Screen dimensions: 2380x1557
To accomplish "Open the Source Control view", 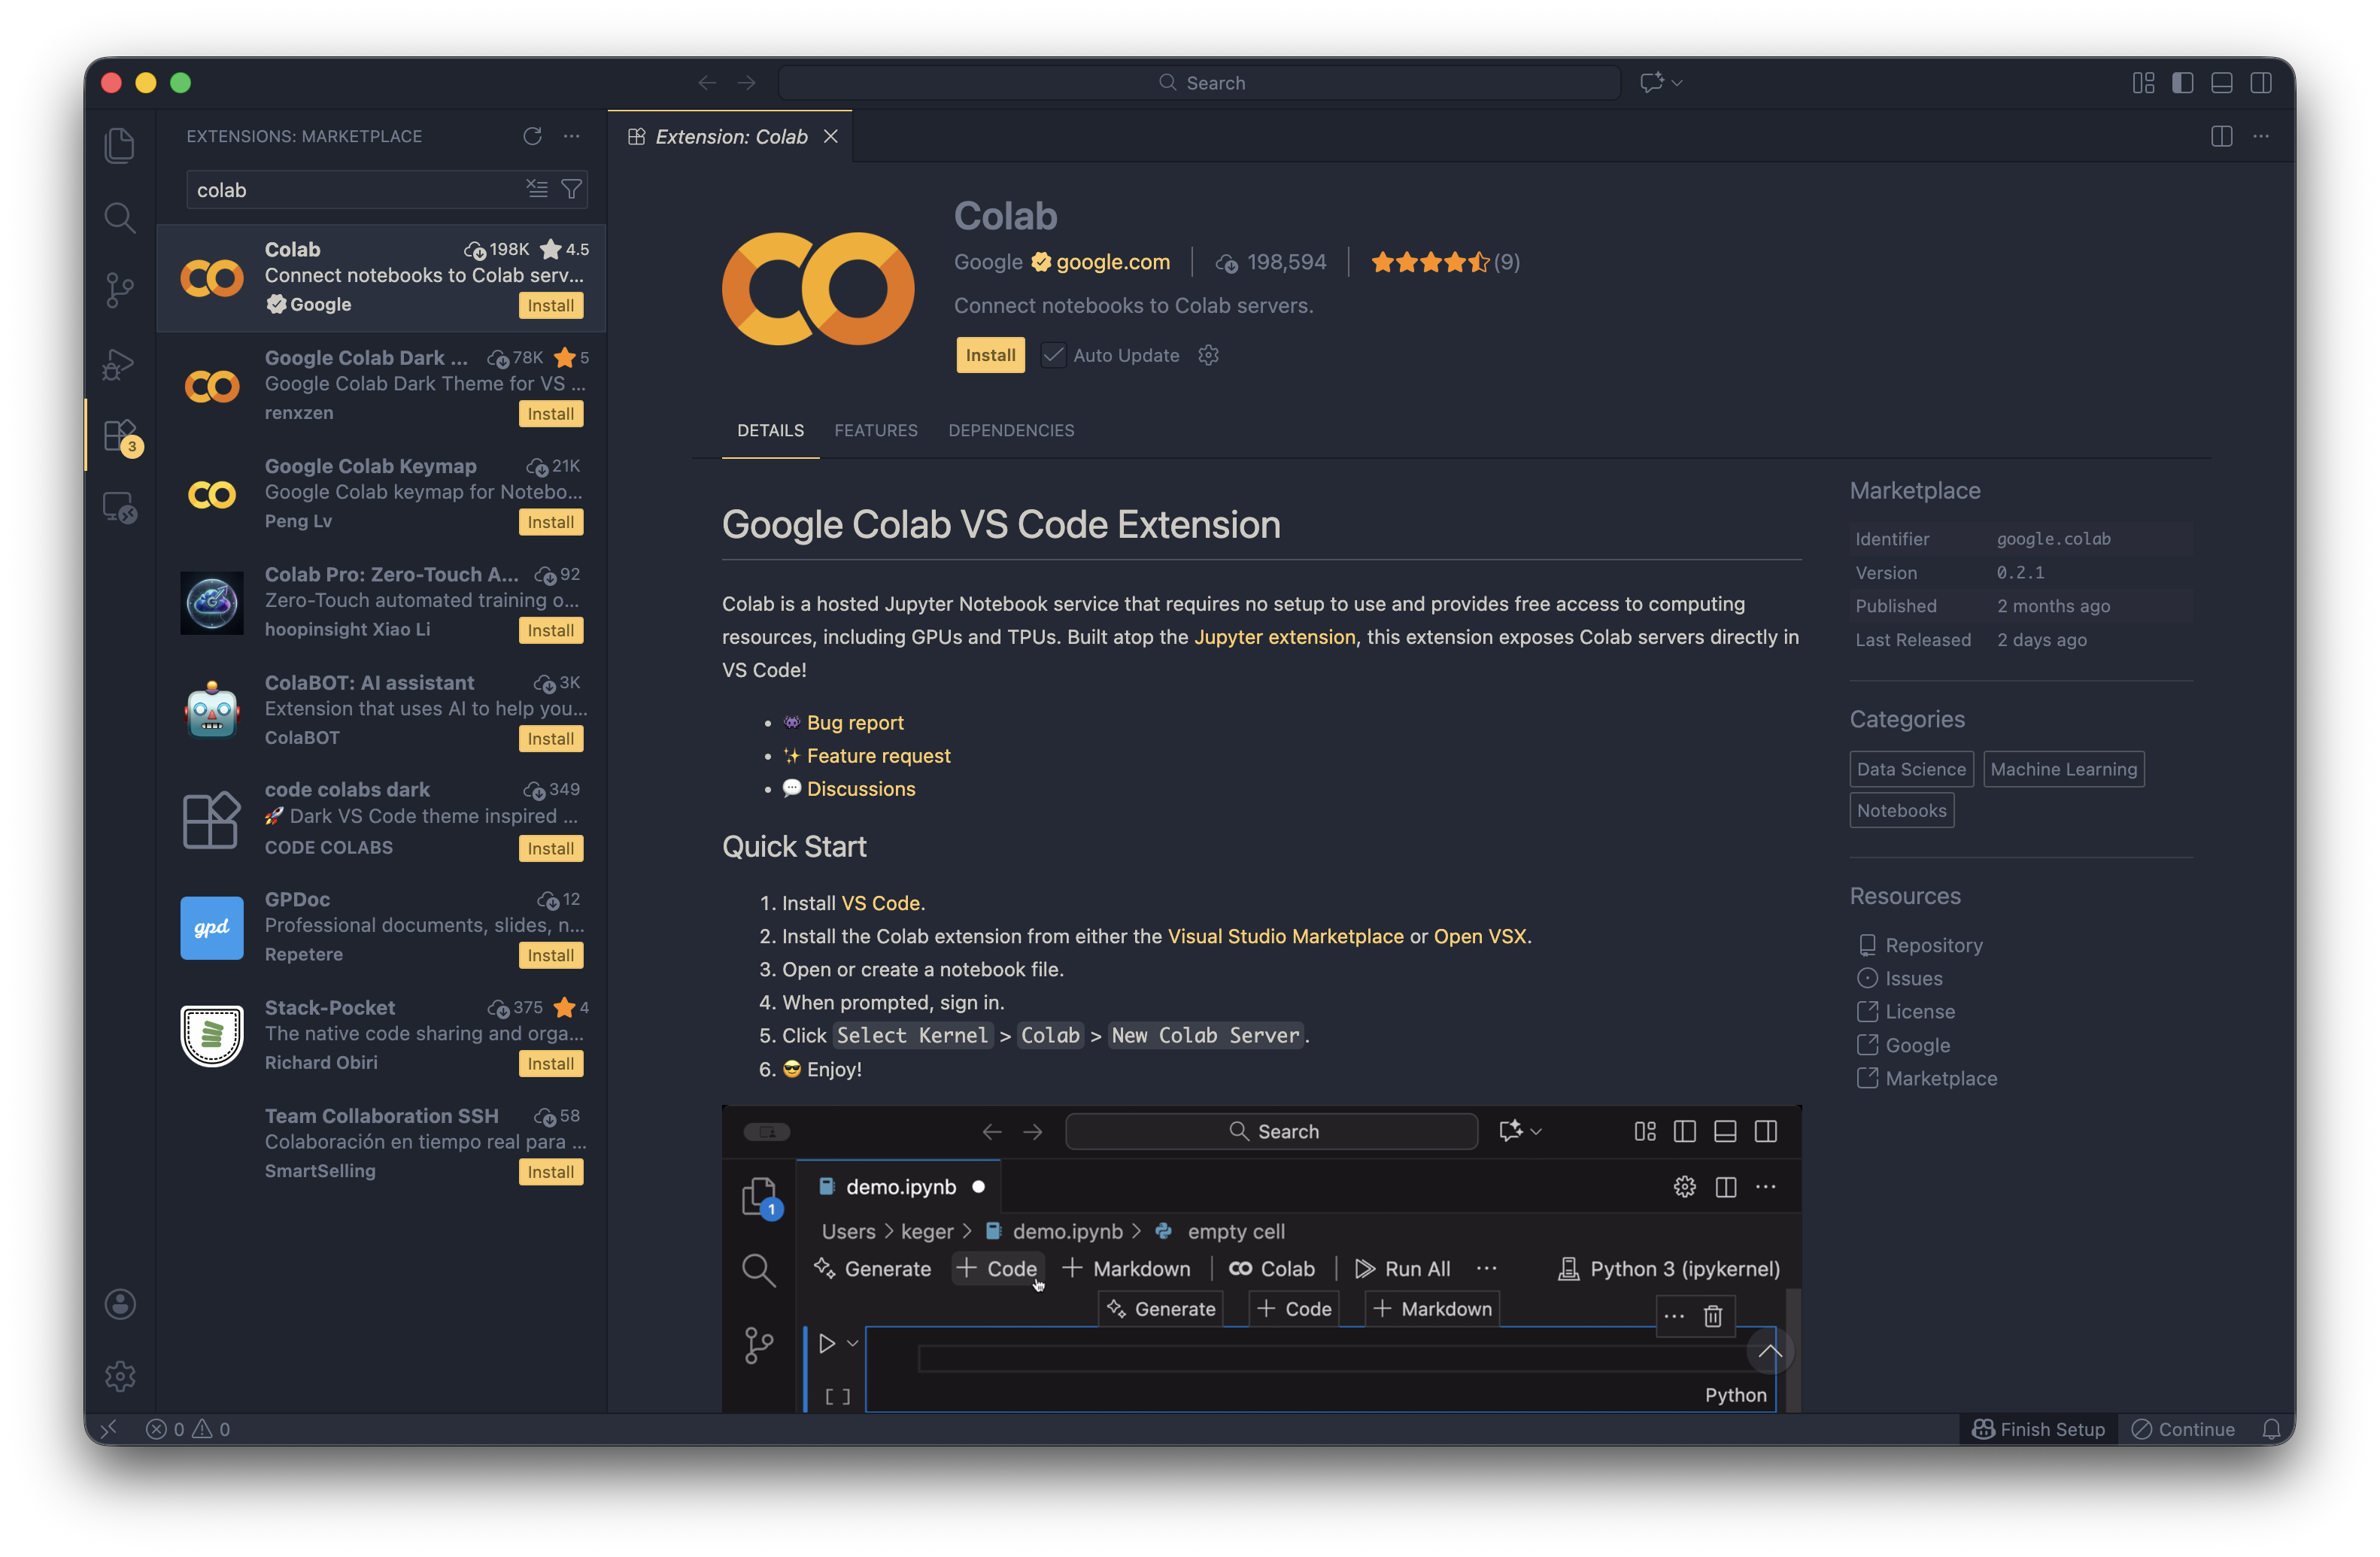I will point(120,290).
